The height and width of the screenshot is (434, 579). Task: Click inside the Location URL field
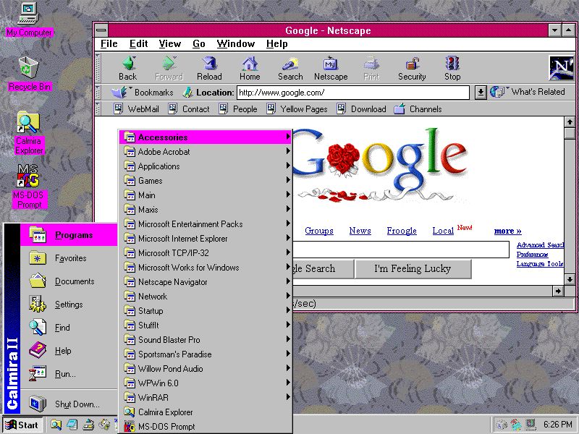tap(353, 93)
